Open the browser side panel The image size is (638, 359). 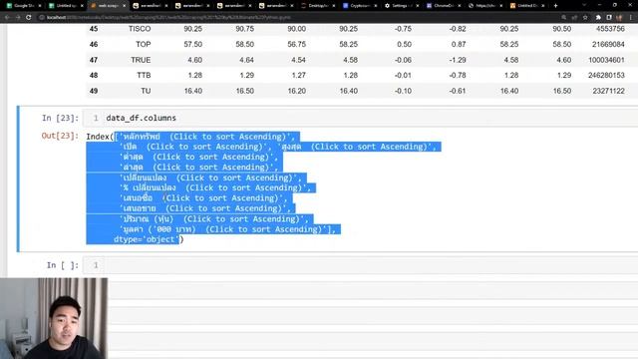tap(609, 18)
